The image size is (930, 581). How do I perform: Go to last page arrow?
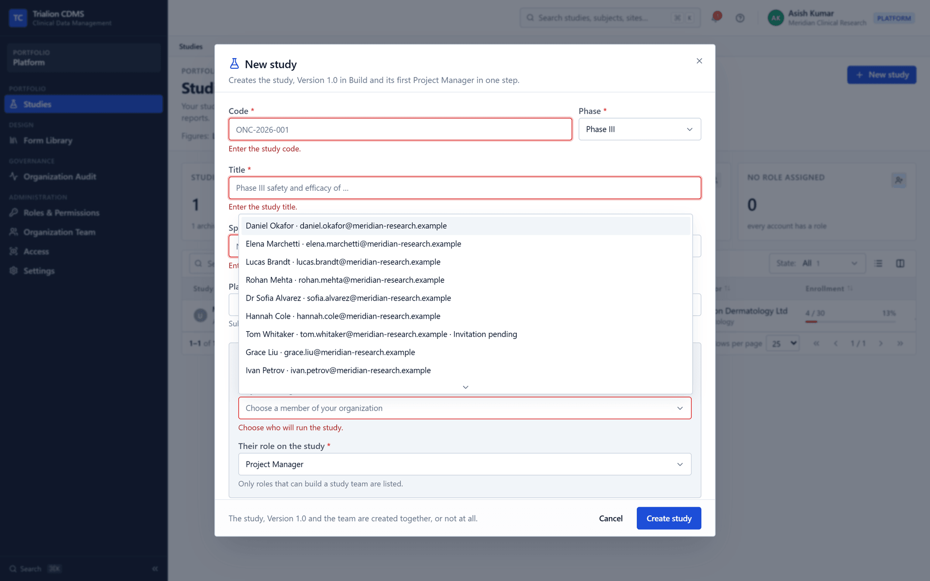(900, 343)
